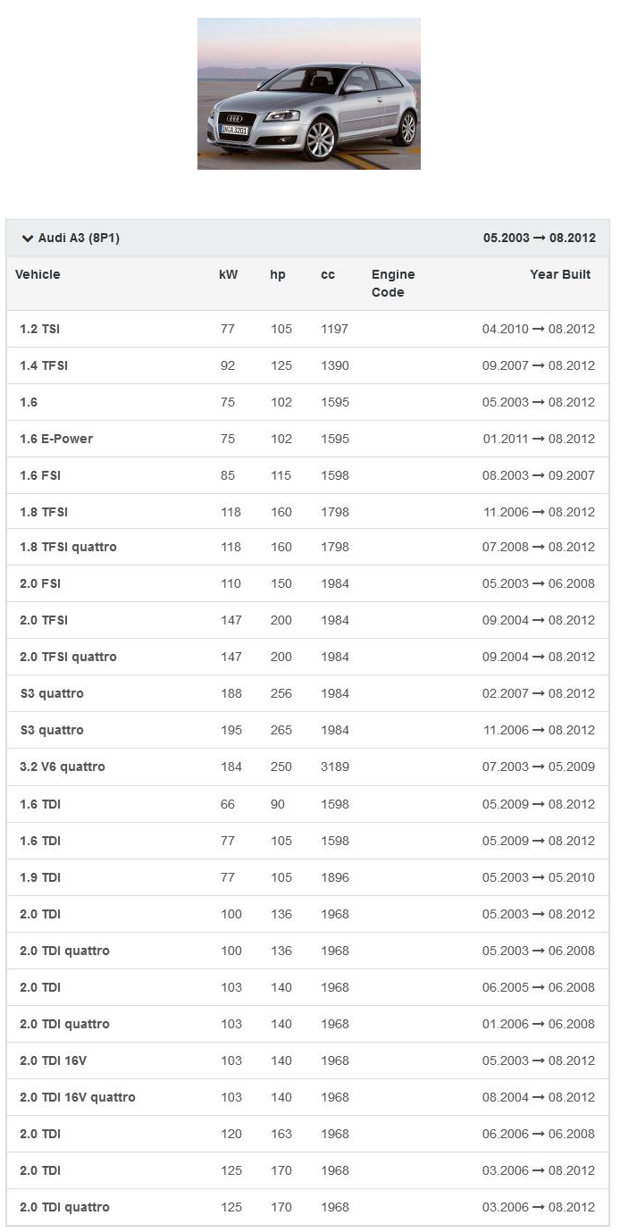Click the 05.2003 → 08.2012 header date range

[x=539, y=239]
